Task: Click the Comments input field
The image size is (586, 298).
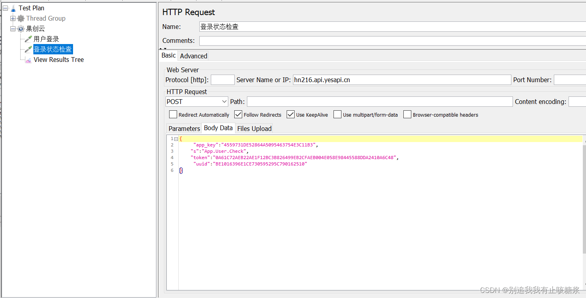Action: (x=392, y=40)
